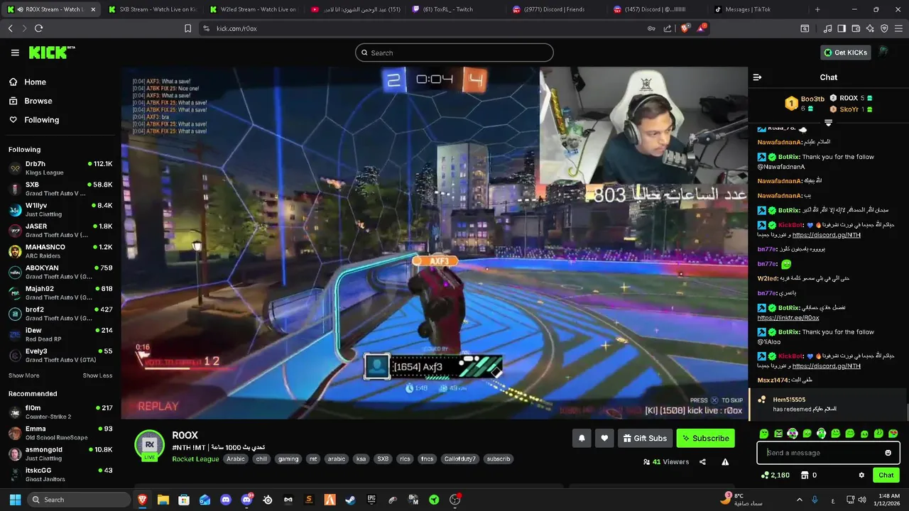Viewport: 909px width, 511px height.
Task: Reload the page
Action: (x=38, y=28)
